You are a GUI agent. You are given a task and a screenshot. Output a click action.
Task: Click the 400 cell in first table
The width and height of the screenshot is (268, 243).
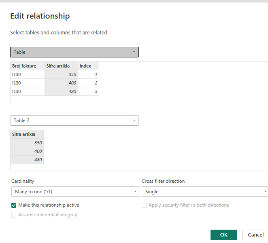62,83
